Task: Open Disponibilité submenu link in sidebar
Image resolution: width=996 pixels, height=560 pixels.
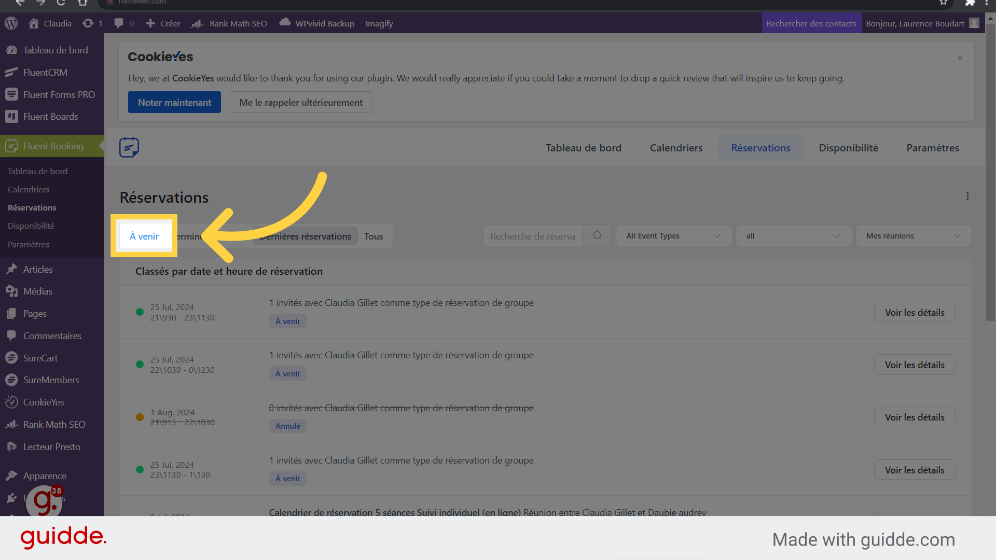Action: tap(31, 226)
